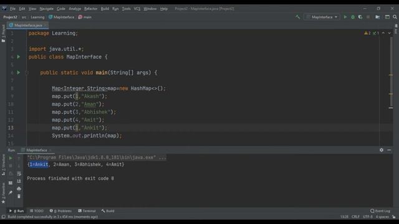399x224 pixels.
Task: Open Search Everywhere magnifier icon
Action: [395, 17]
